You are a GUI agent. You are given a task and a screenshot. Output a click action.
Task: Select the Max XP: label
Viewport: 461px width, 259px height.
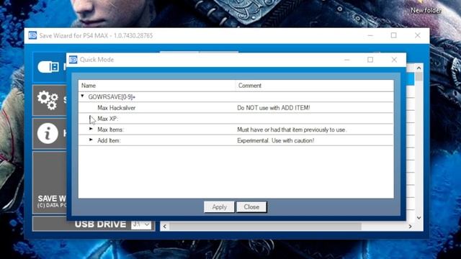click(x=107, y=119)
